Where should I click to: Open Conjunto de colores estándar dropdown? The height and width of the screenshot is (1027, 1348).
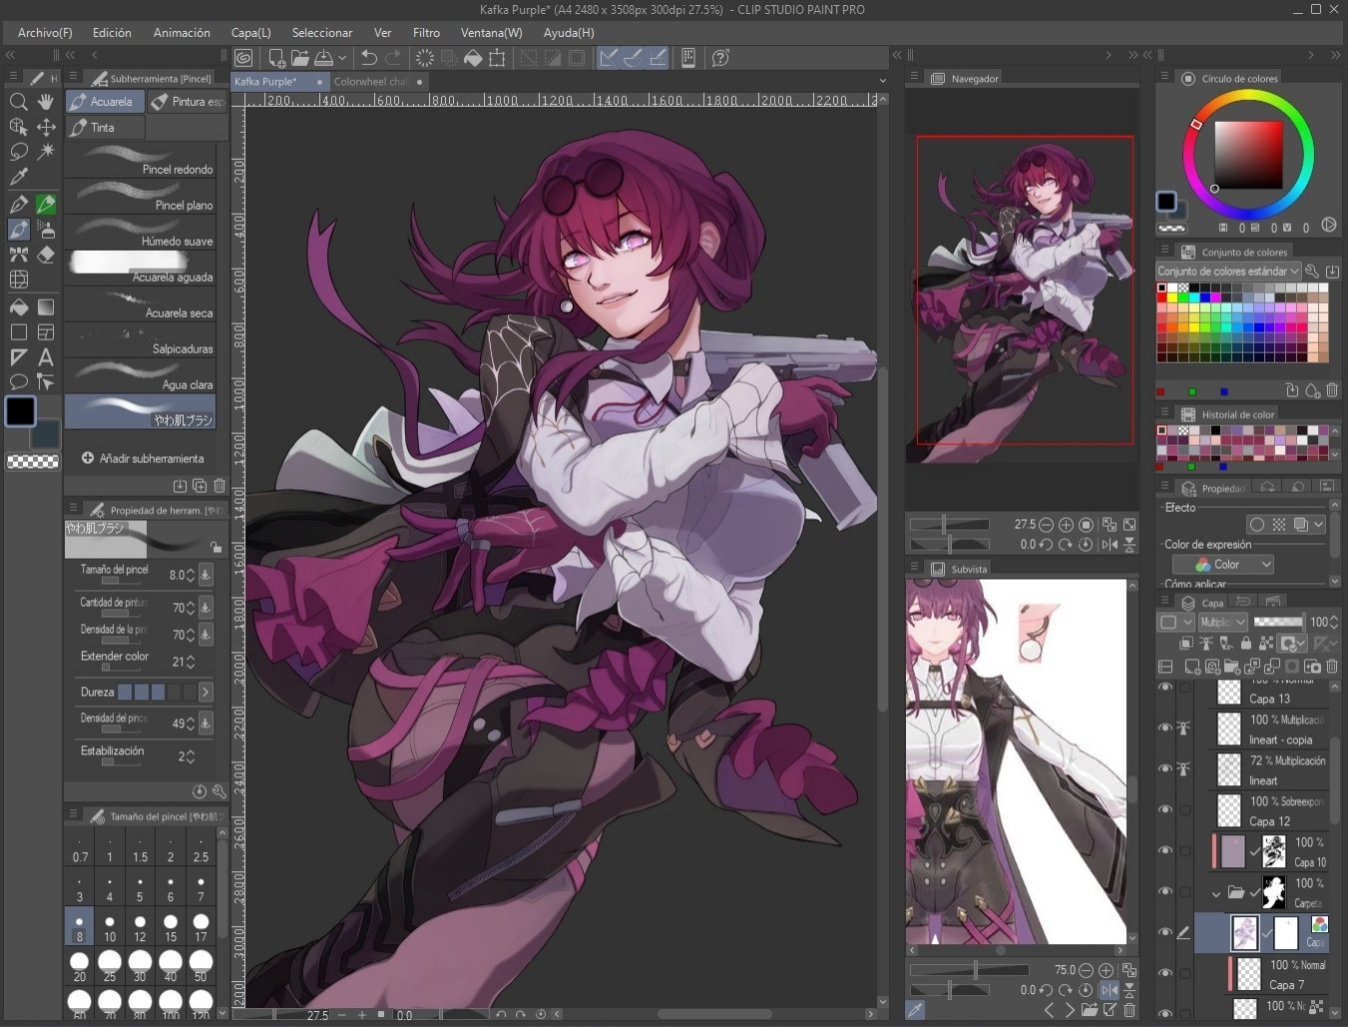click(1228, 271)
